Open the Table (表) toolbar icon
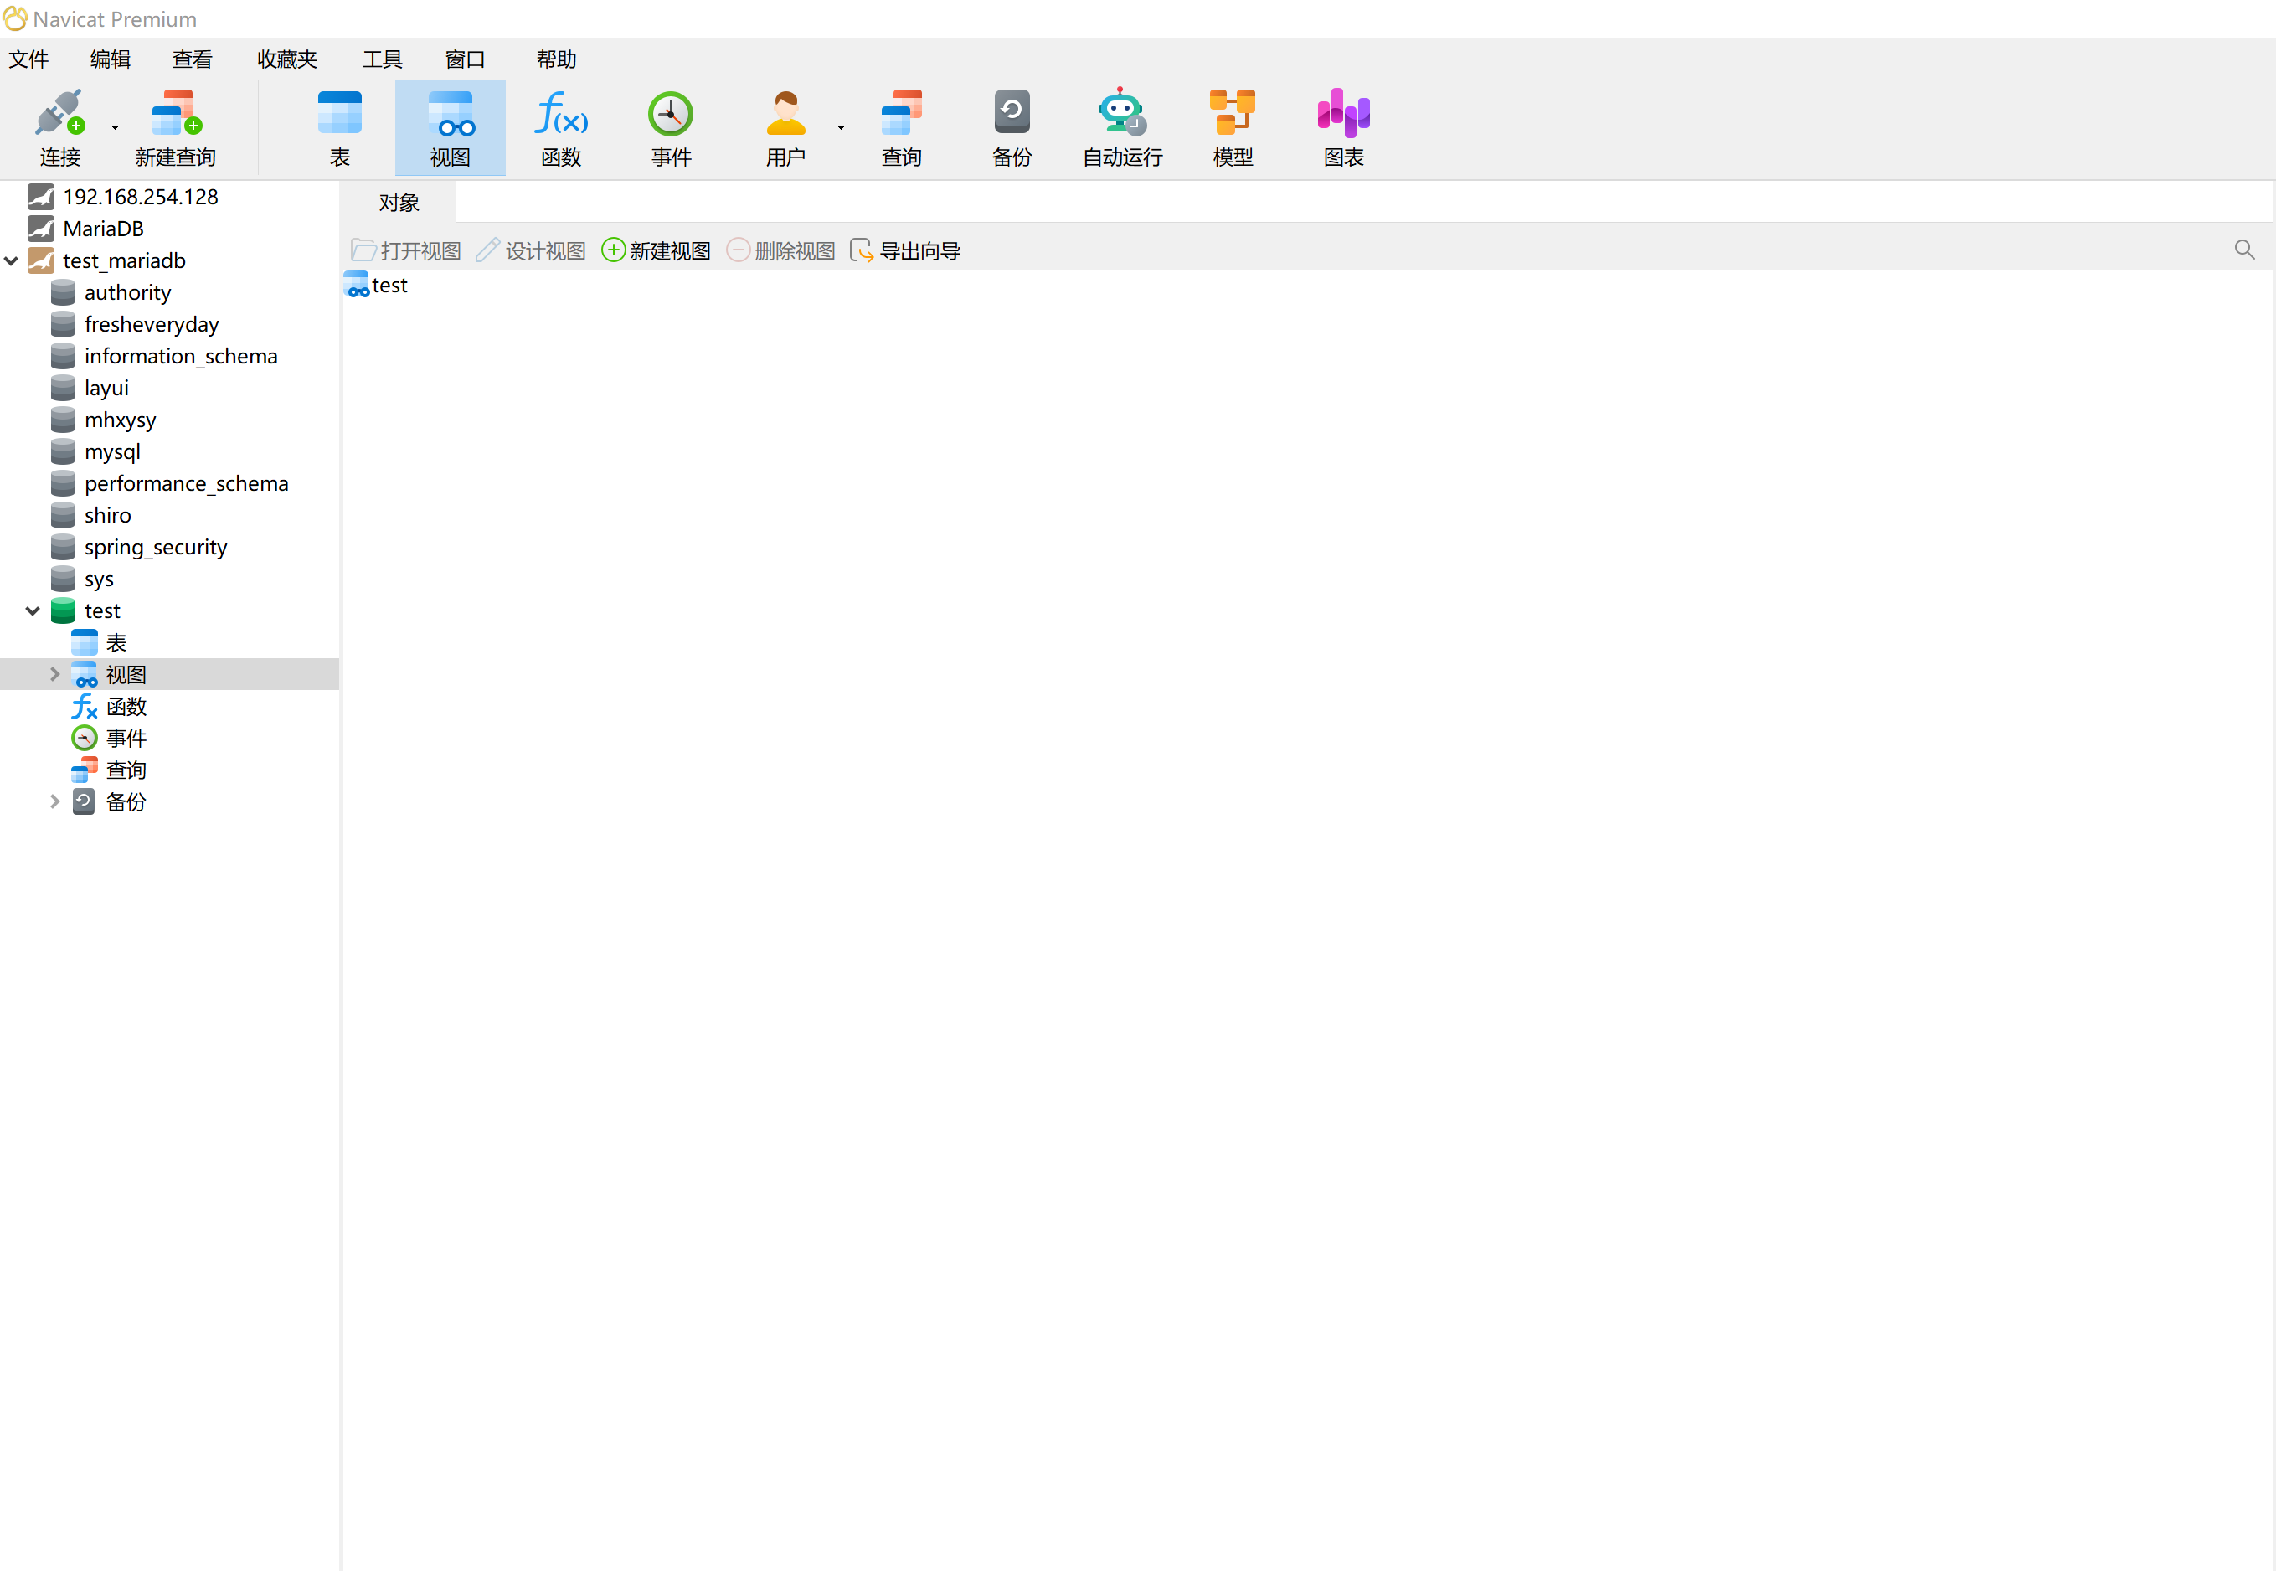Viewport: 2276px width, 1571px height. coord(339,112)
